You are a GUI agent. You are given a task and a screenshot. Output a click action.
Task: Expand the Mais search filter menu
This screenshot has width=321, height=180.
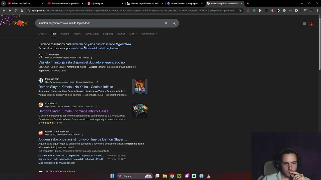point(133,34)
